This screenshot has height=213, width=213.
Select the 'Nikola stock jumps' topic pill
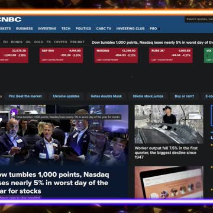click(x=148, y=96)
